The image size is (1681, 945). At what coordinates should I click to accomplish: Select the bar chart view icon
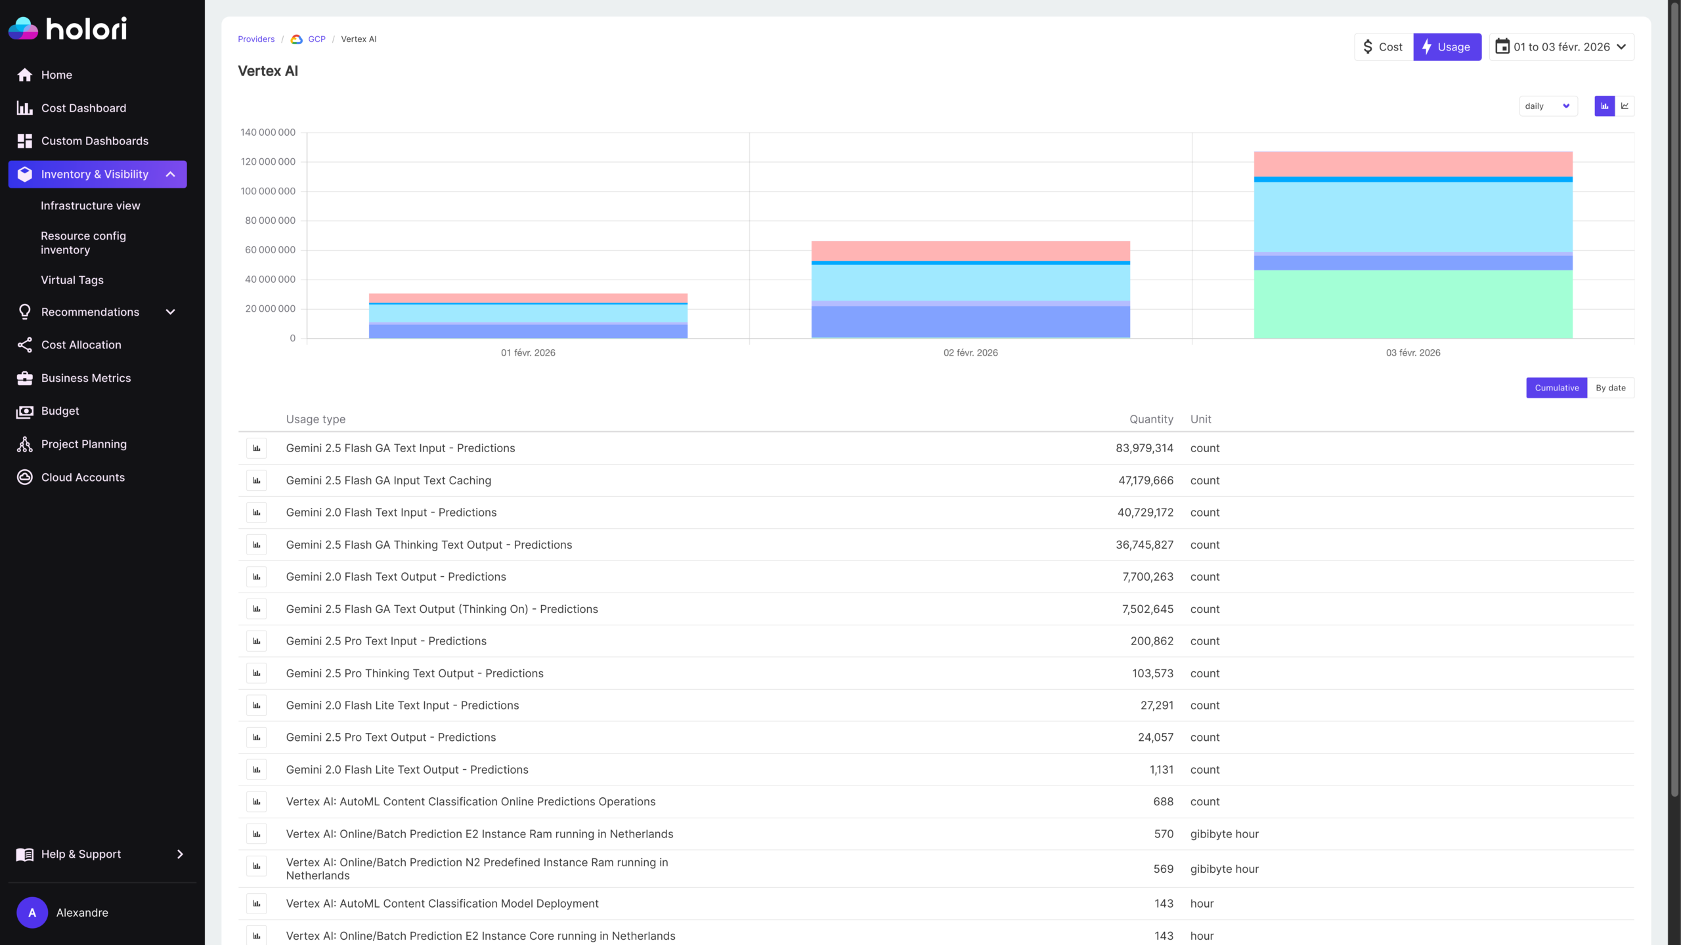1604,106
